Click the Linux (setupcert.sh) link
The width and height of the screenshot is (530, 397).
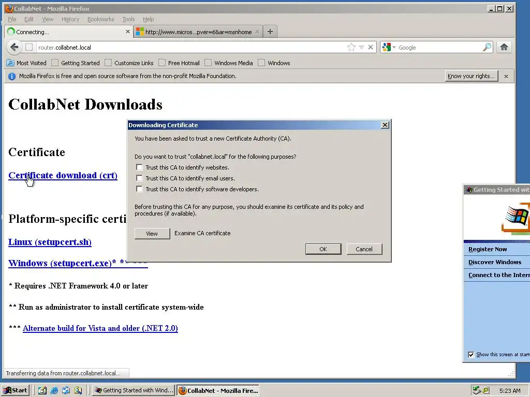point(50,242)
